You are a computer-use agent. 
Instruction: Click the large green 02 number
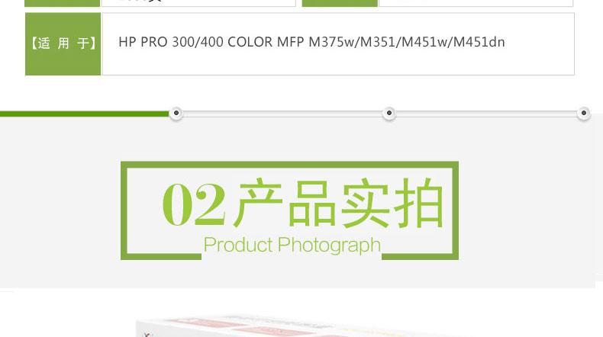pos(194,204)
